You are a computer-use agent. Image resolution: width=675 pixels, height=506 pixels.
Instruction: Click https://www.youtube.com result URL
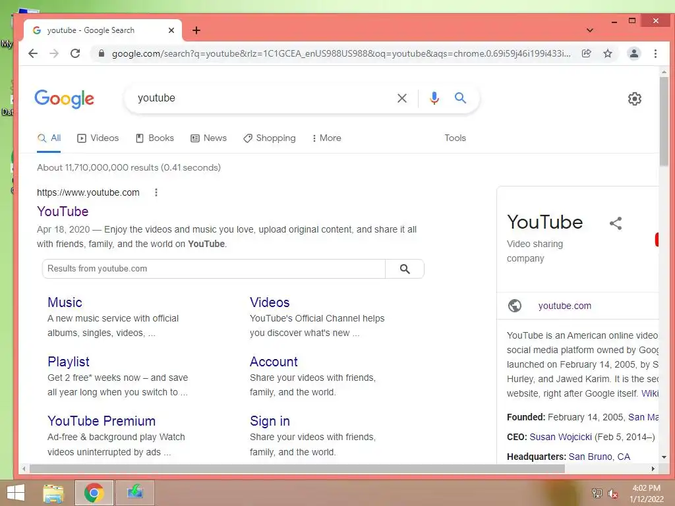tap(88, 192)
